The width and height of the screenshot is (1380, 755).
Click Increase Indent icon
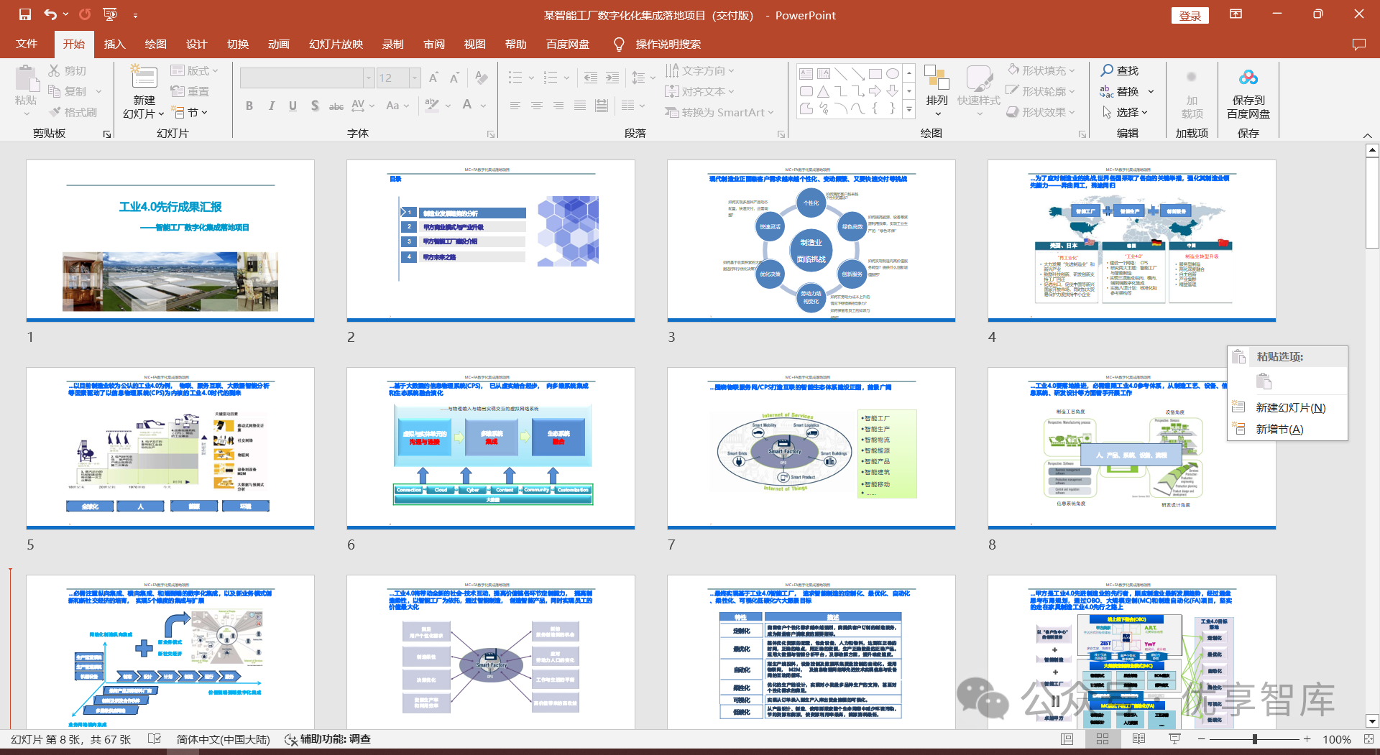(x=612, y=78)
